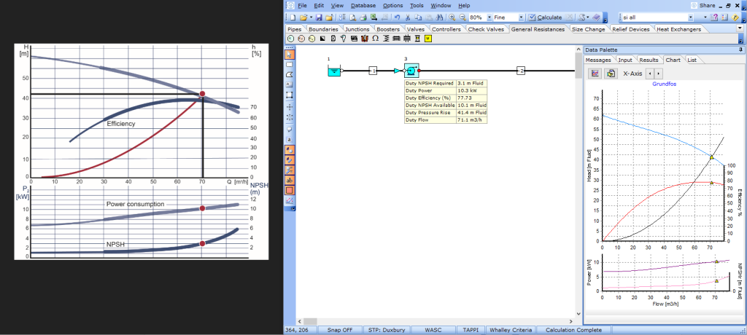Viewport: 747px width, 335px height.
Task: Open the Messages tab in Data Palette
Action: click(598, 60)
